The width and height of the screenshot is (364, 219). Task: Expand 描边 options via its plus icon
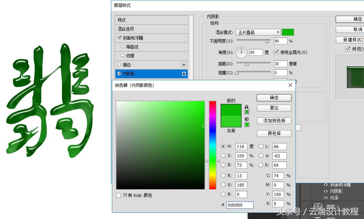click(184, 64)
